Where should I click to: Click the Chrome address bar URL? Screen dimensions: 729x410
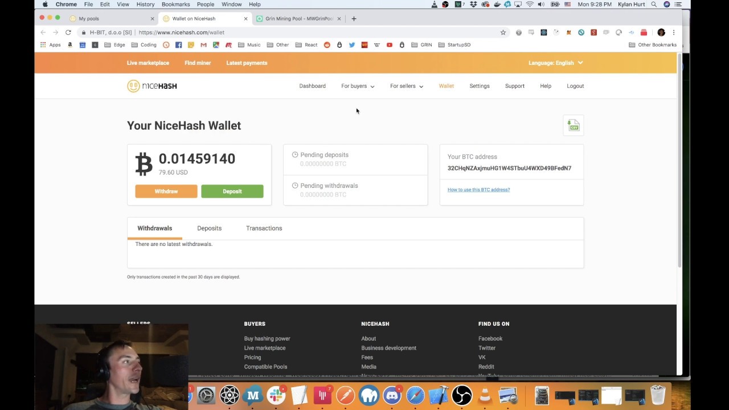[182, 32]
